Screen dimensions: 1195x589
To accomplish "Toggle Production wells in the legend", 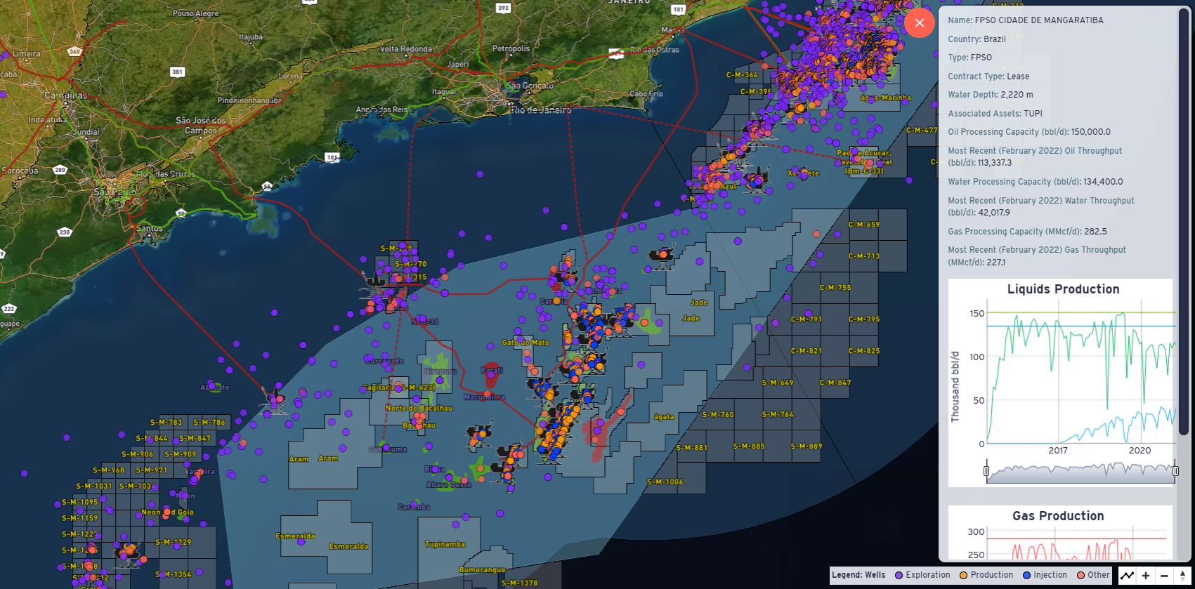I will tap(986, 575).
